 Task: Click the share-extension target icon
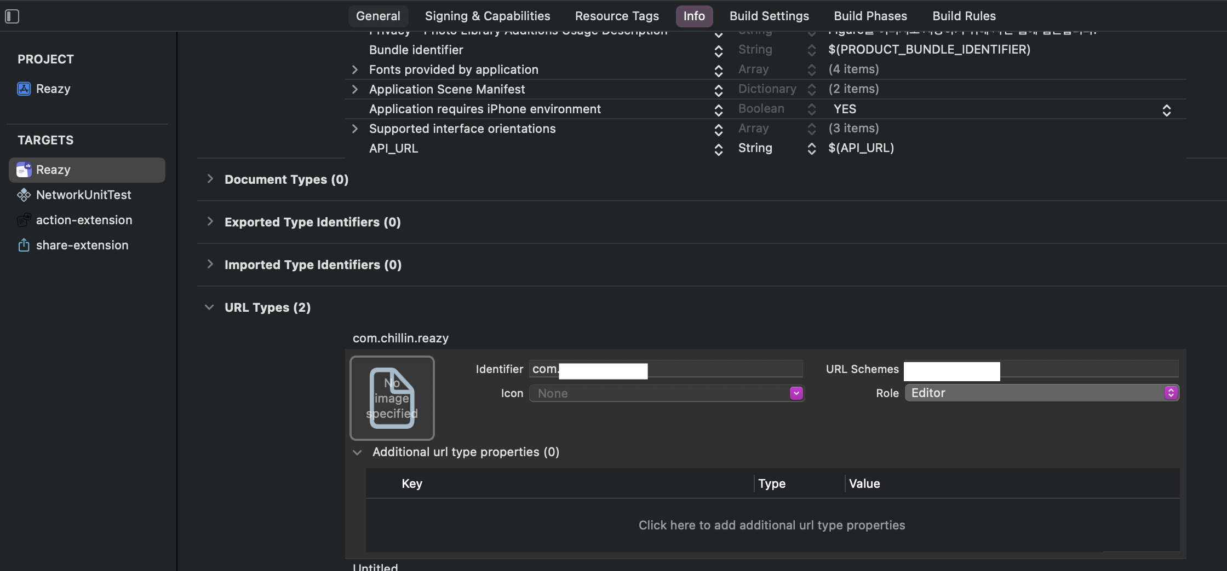(x=24, y=245)
